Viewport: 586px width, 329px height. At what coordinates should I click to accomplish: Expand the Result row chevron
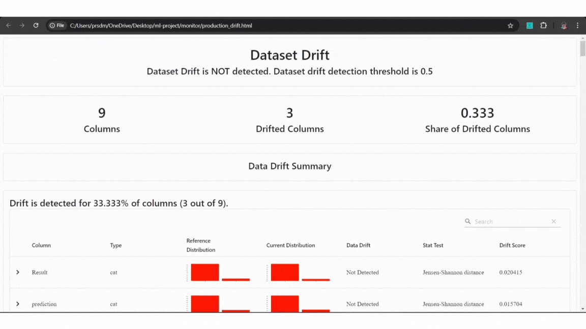[18, 272]
